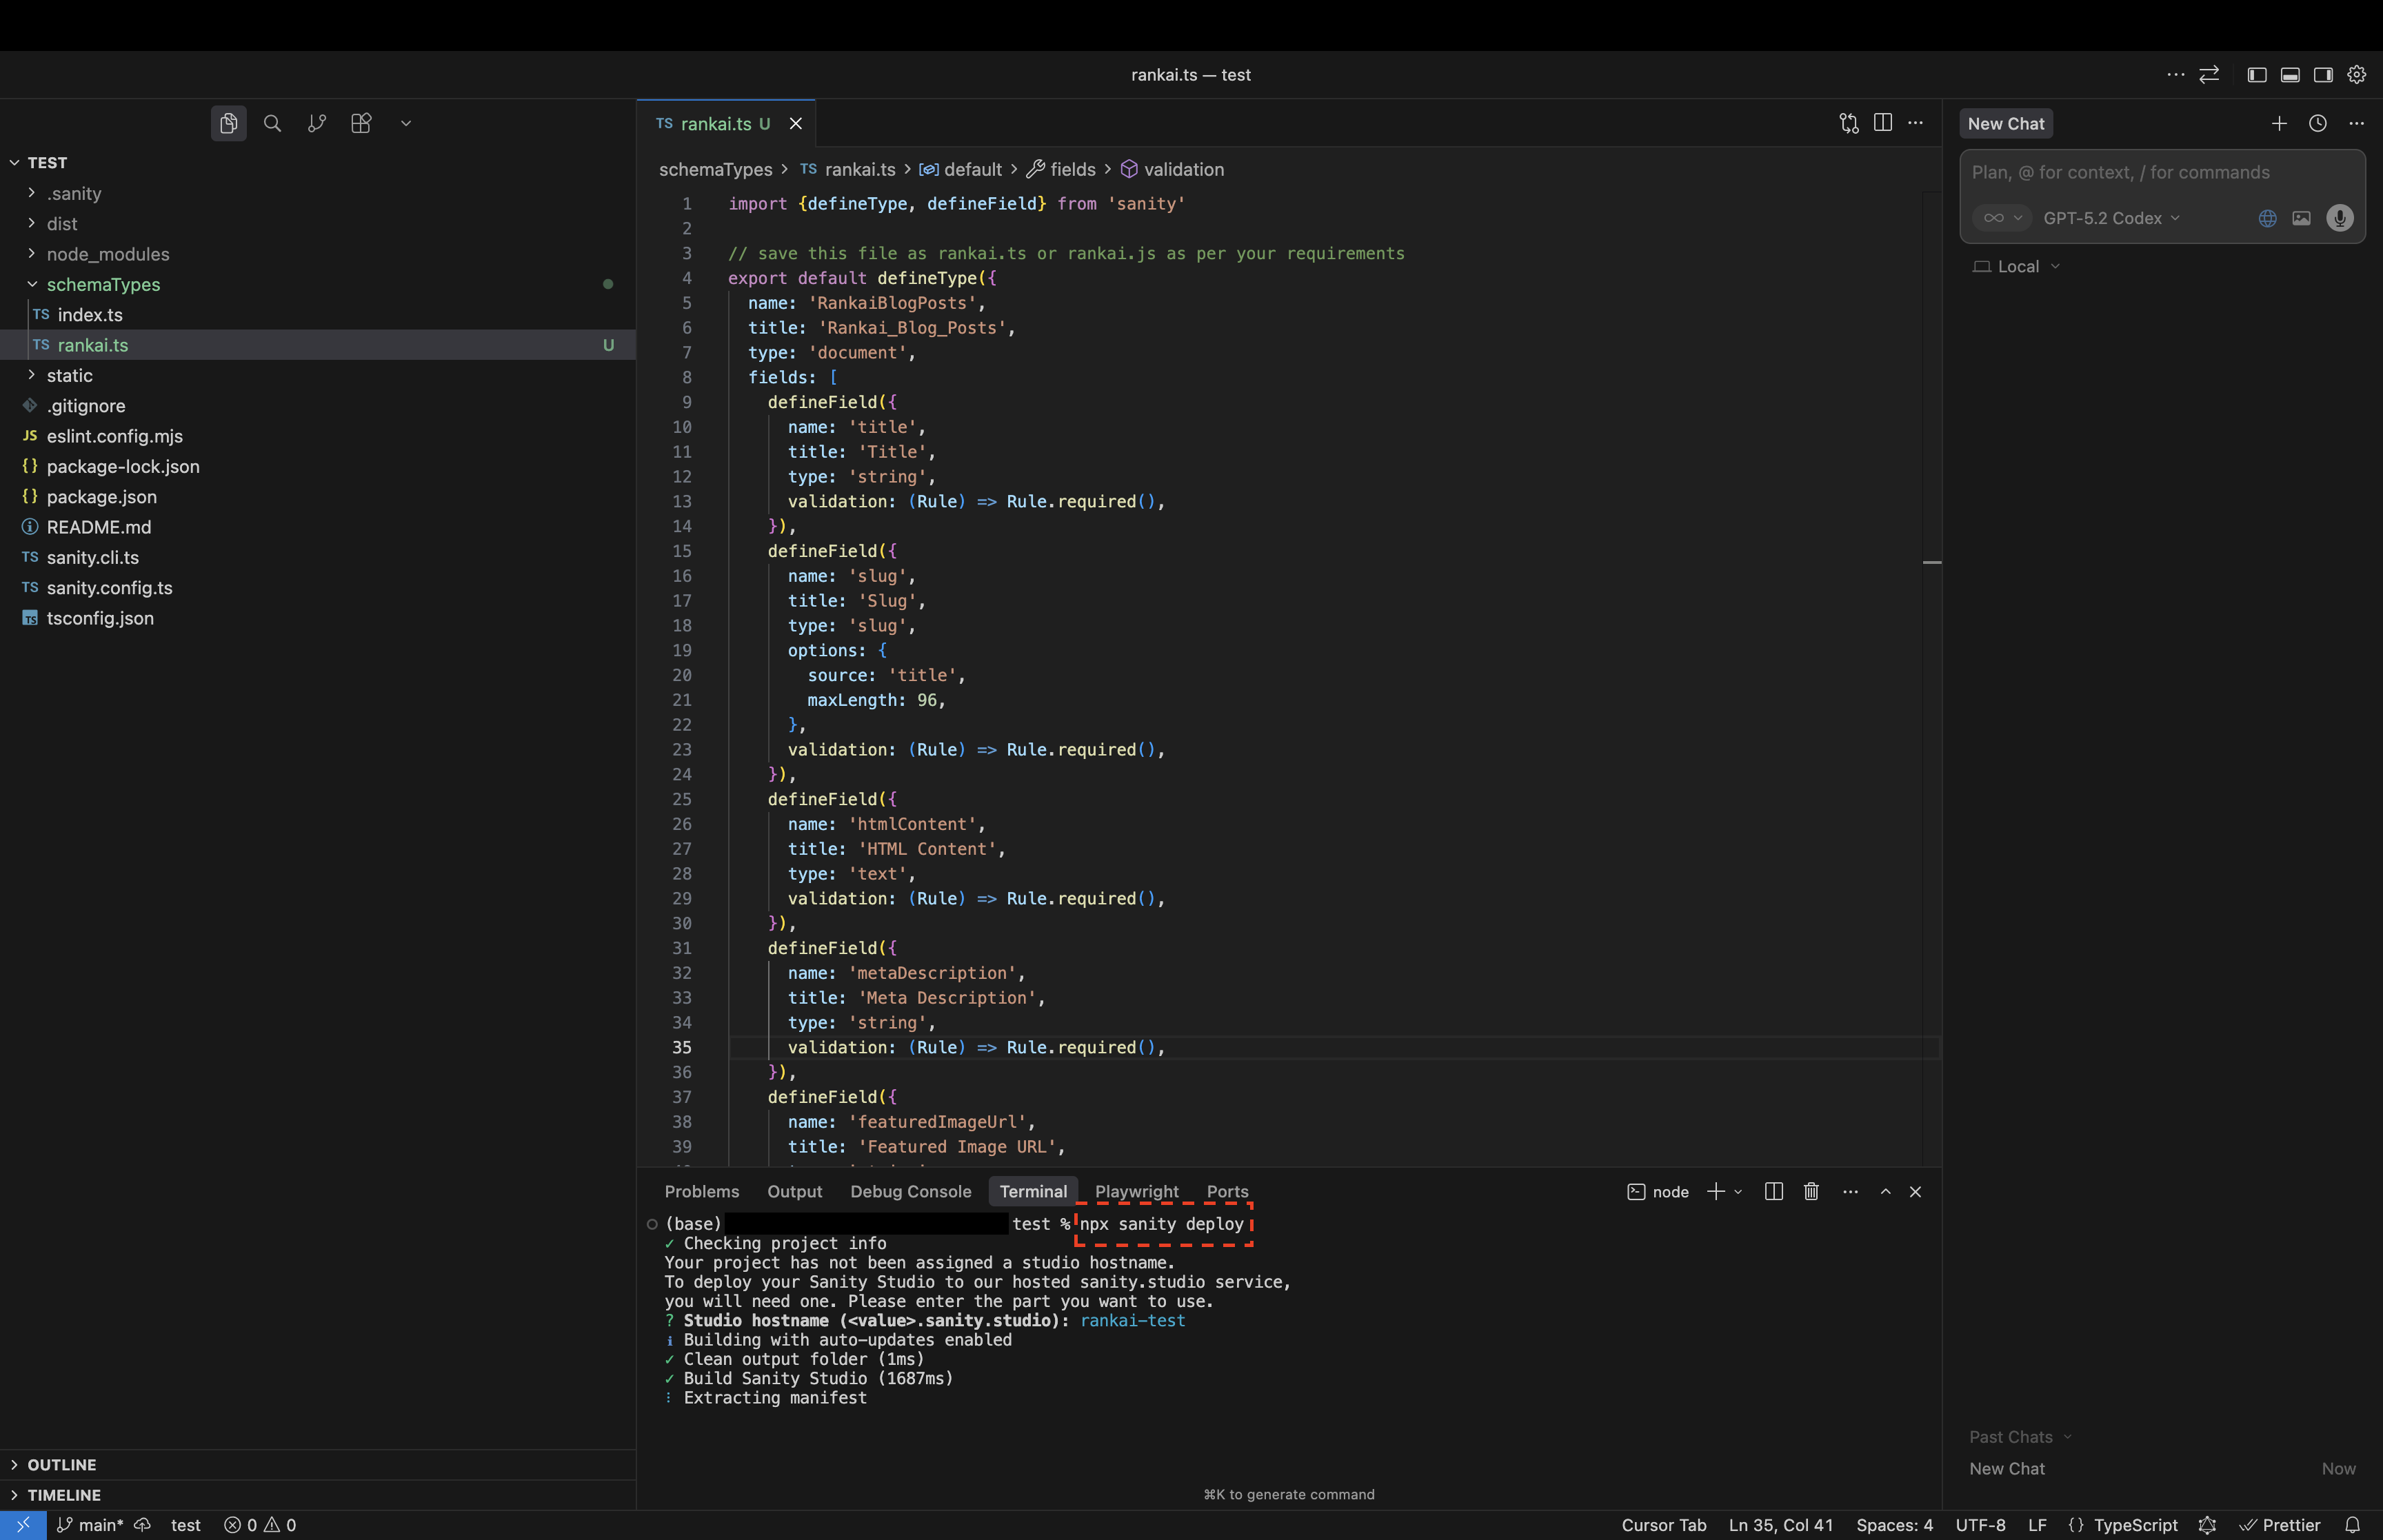Toggle the primary sidebar visibility
Viewport: 2383px width, 1540px height.
[2256, 74]
